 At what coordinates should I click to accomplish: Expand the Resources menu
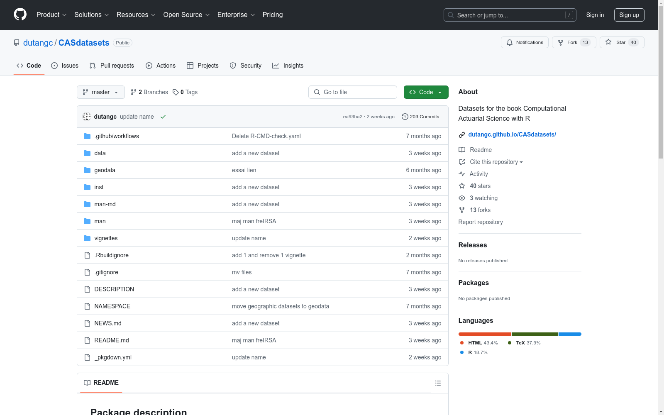click(136, 15)
